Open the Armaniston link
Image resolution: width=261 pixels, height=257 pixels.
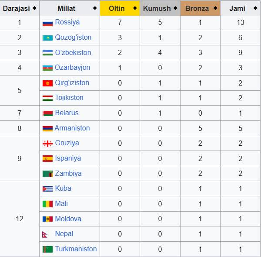point(72,128)
